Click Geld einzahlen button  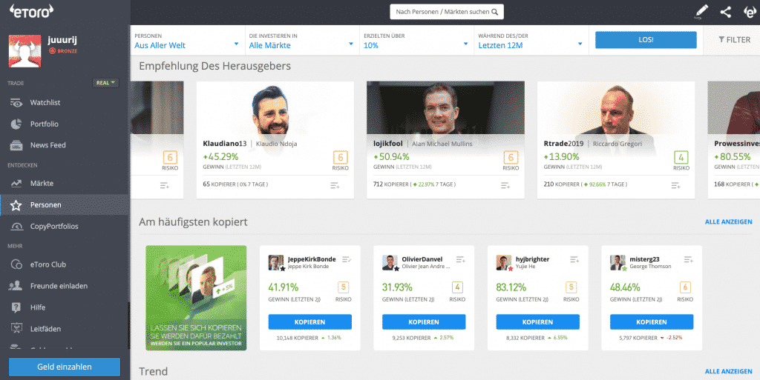click(65, 367)
